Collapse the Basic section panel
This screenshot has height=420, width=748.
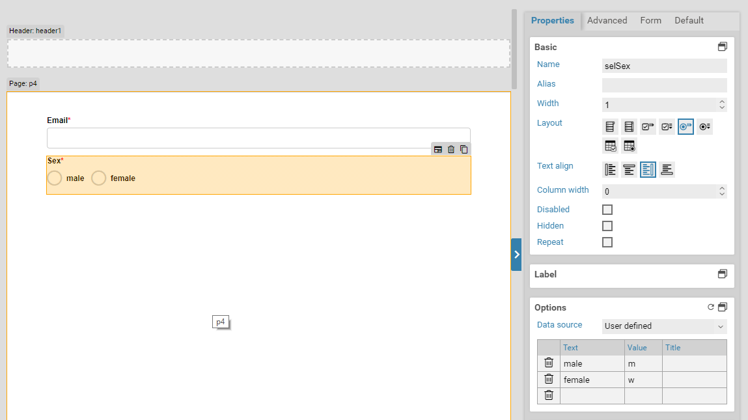pyautogui.click(x=722, y=47)
